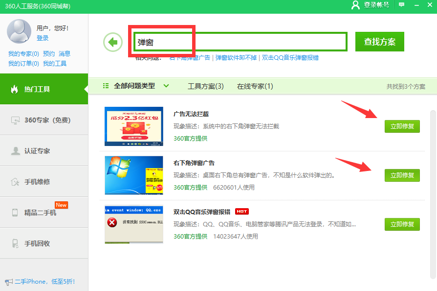Click the 双击QQ音乐弹窗报错 result title
Screen dimensions: 437x291
pyautogui.click(x=202, y=212)
